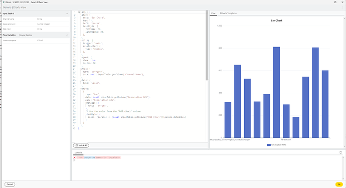Viewport: 346px width, 188px height.
Task: Select the Channel Name column row
Action: pyautogui.click(x=36, y=19)
